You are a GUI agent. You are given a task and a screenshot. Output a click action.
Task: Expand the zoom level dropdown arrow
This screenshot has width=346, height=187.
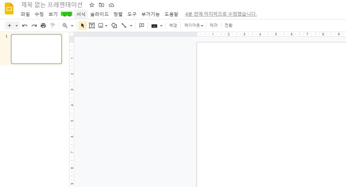tap(72, 26)
